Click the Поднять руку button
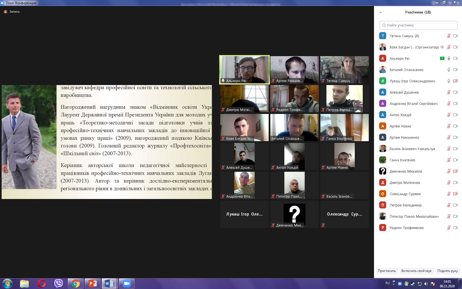Screen dimensions: 462x289 447,271
